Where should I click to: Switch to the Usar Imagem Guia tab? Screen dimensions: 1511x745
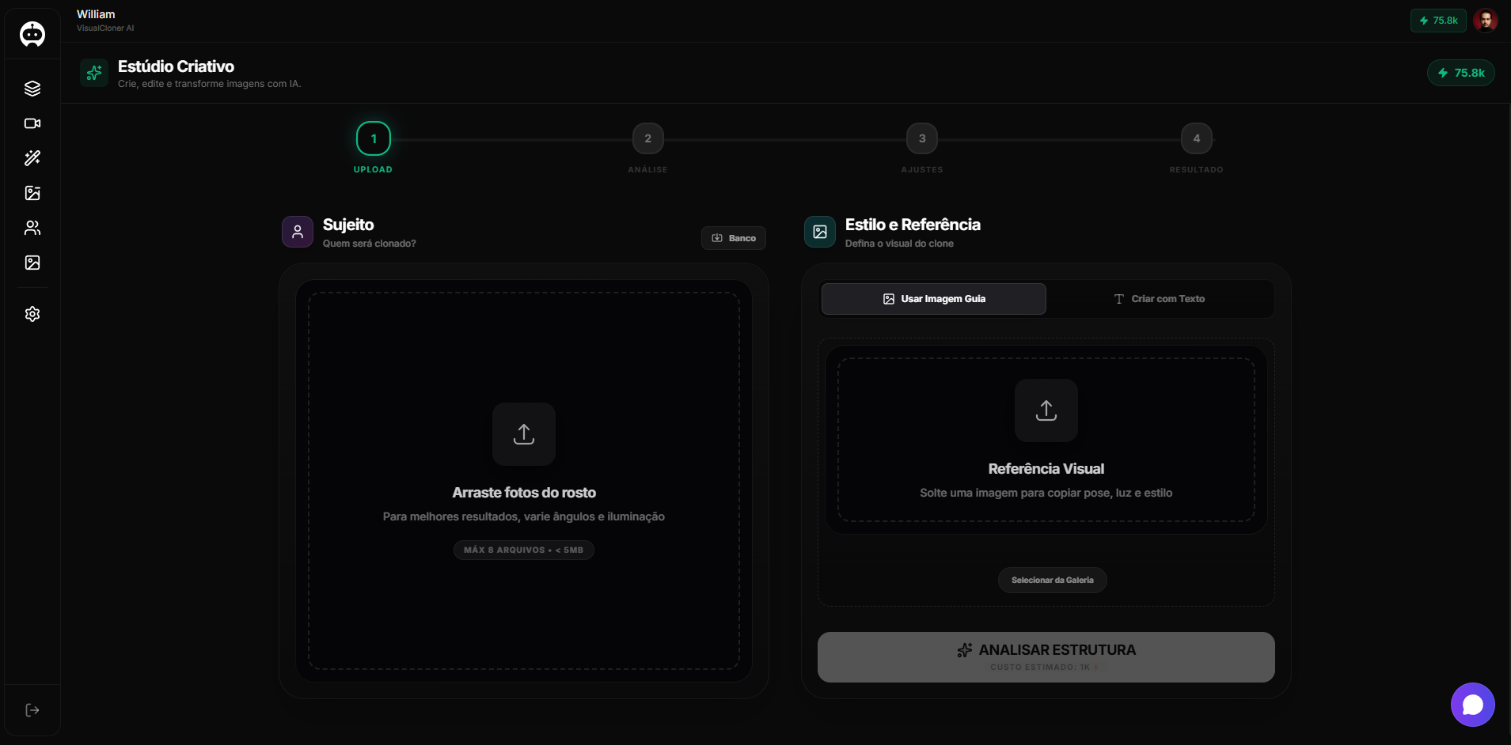(934, 298)
